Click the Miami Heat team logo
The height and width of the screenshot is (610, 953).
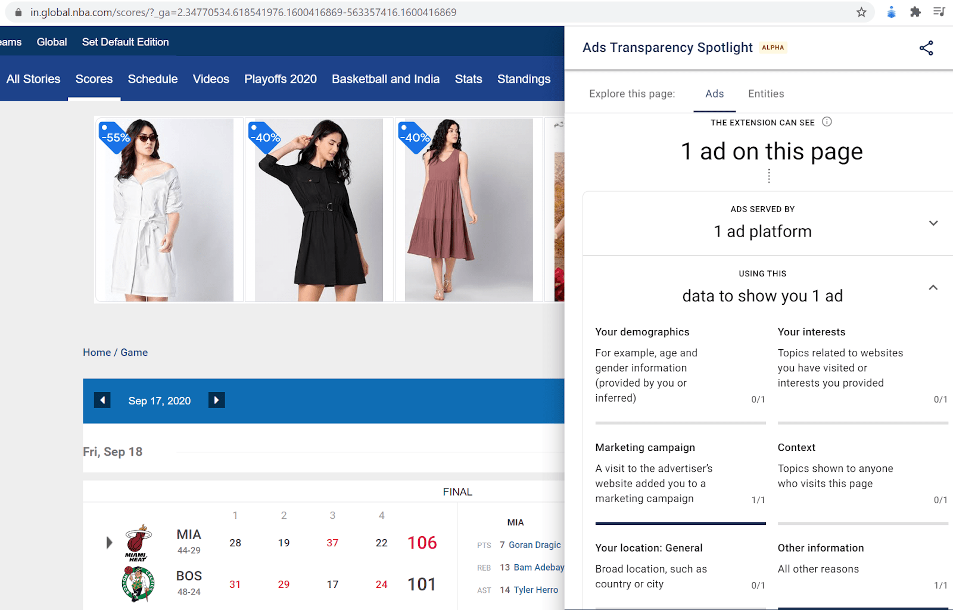[x=138, y=541]
